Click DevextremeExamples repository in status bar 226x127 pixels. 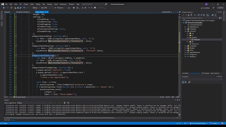click(x=198, y=123)
